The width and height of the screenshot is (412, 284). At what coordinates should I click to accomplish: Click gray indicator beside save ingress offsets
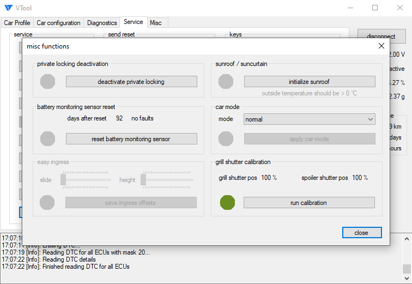pyautogui.click(x=48, y=203)
